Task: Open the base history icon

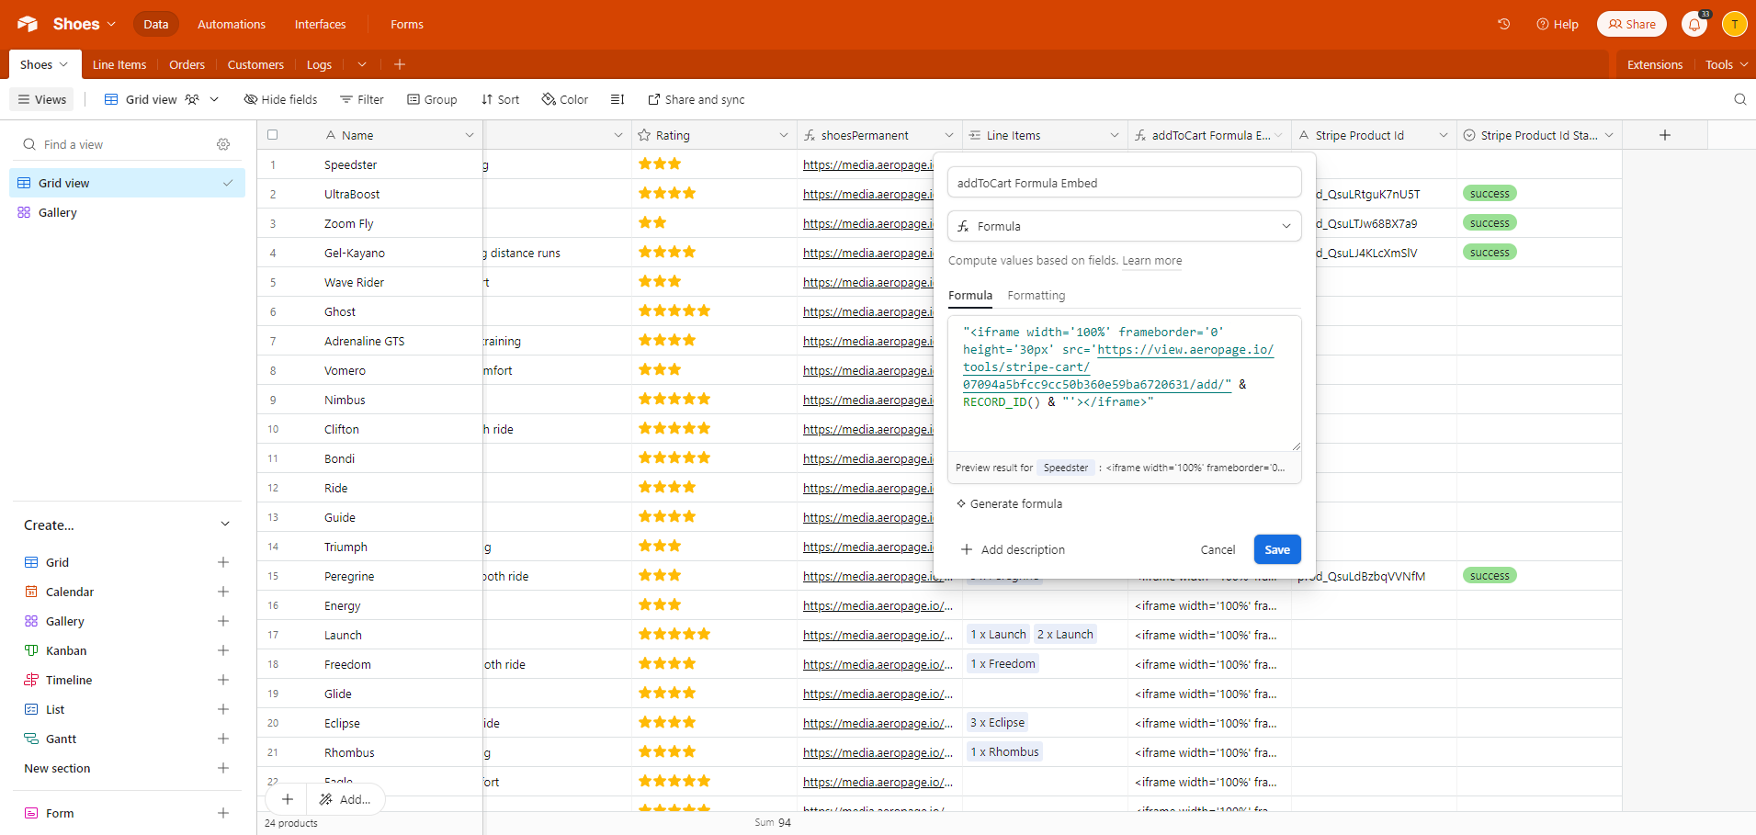Action: (x=1504, y=24)
